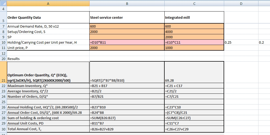Image resolution: width=270 pixels, height=135 pixels.
Task: Select column C header
Action: coord(194,3)
